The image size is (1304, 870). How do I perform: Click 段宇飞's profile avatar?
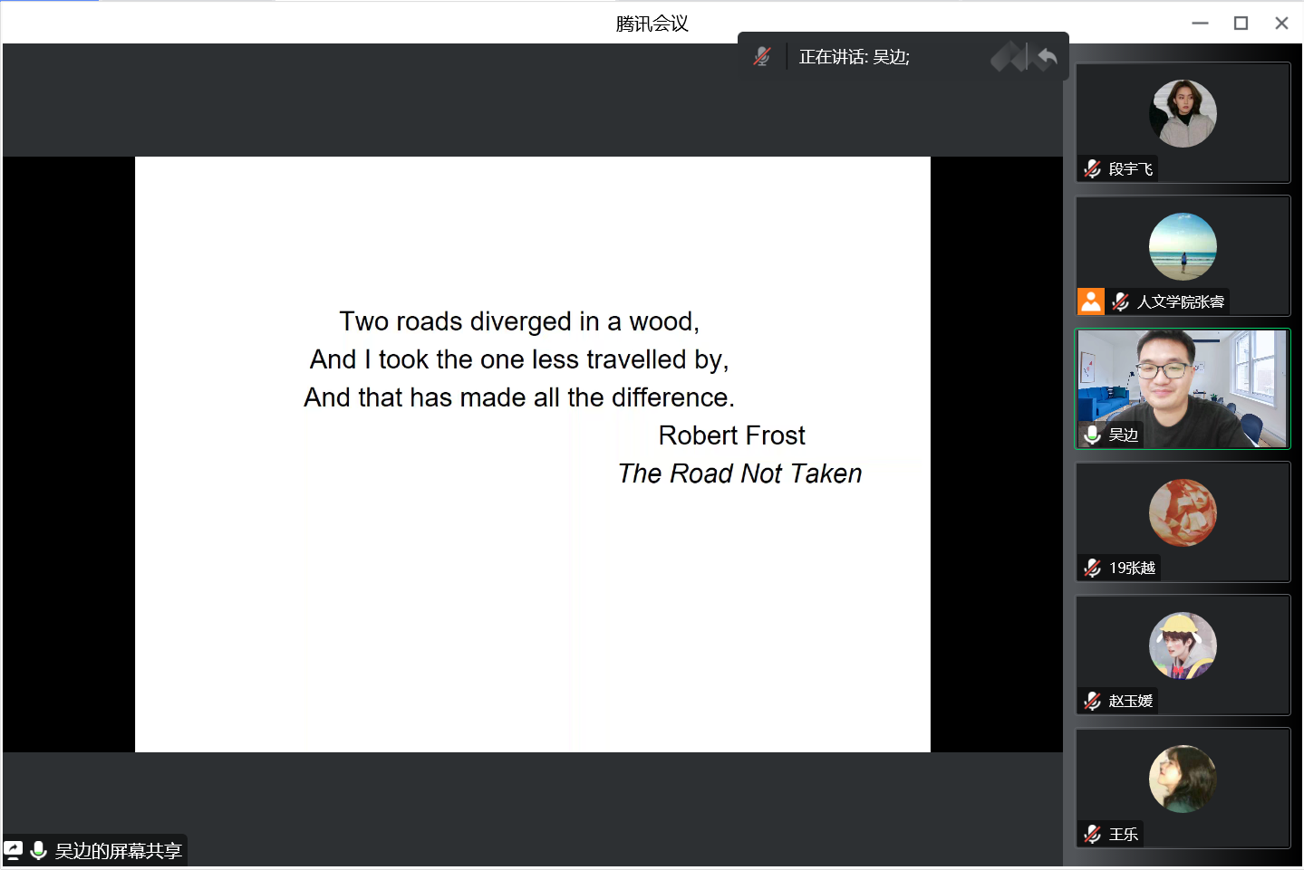1183,114
